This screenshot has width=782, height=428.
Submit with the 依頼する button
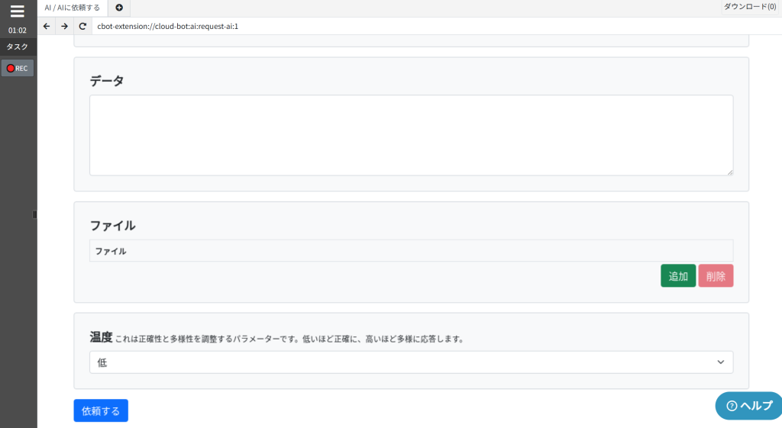tap(101, 410)
